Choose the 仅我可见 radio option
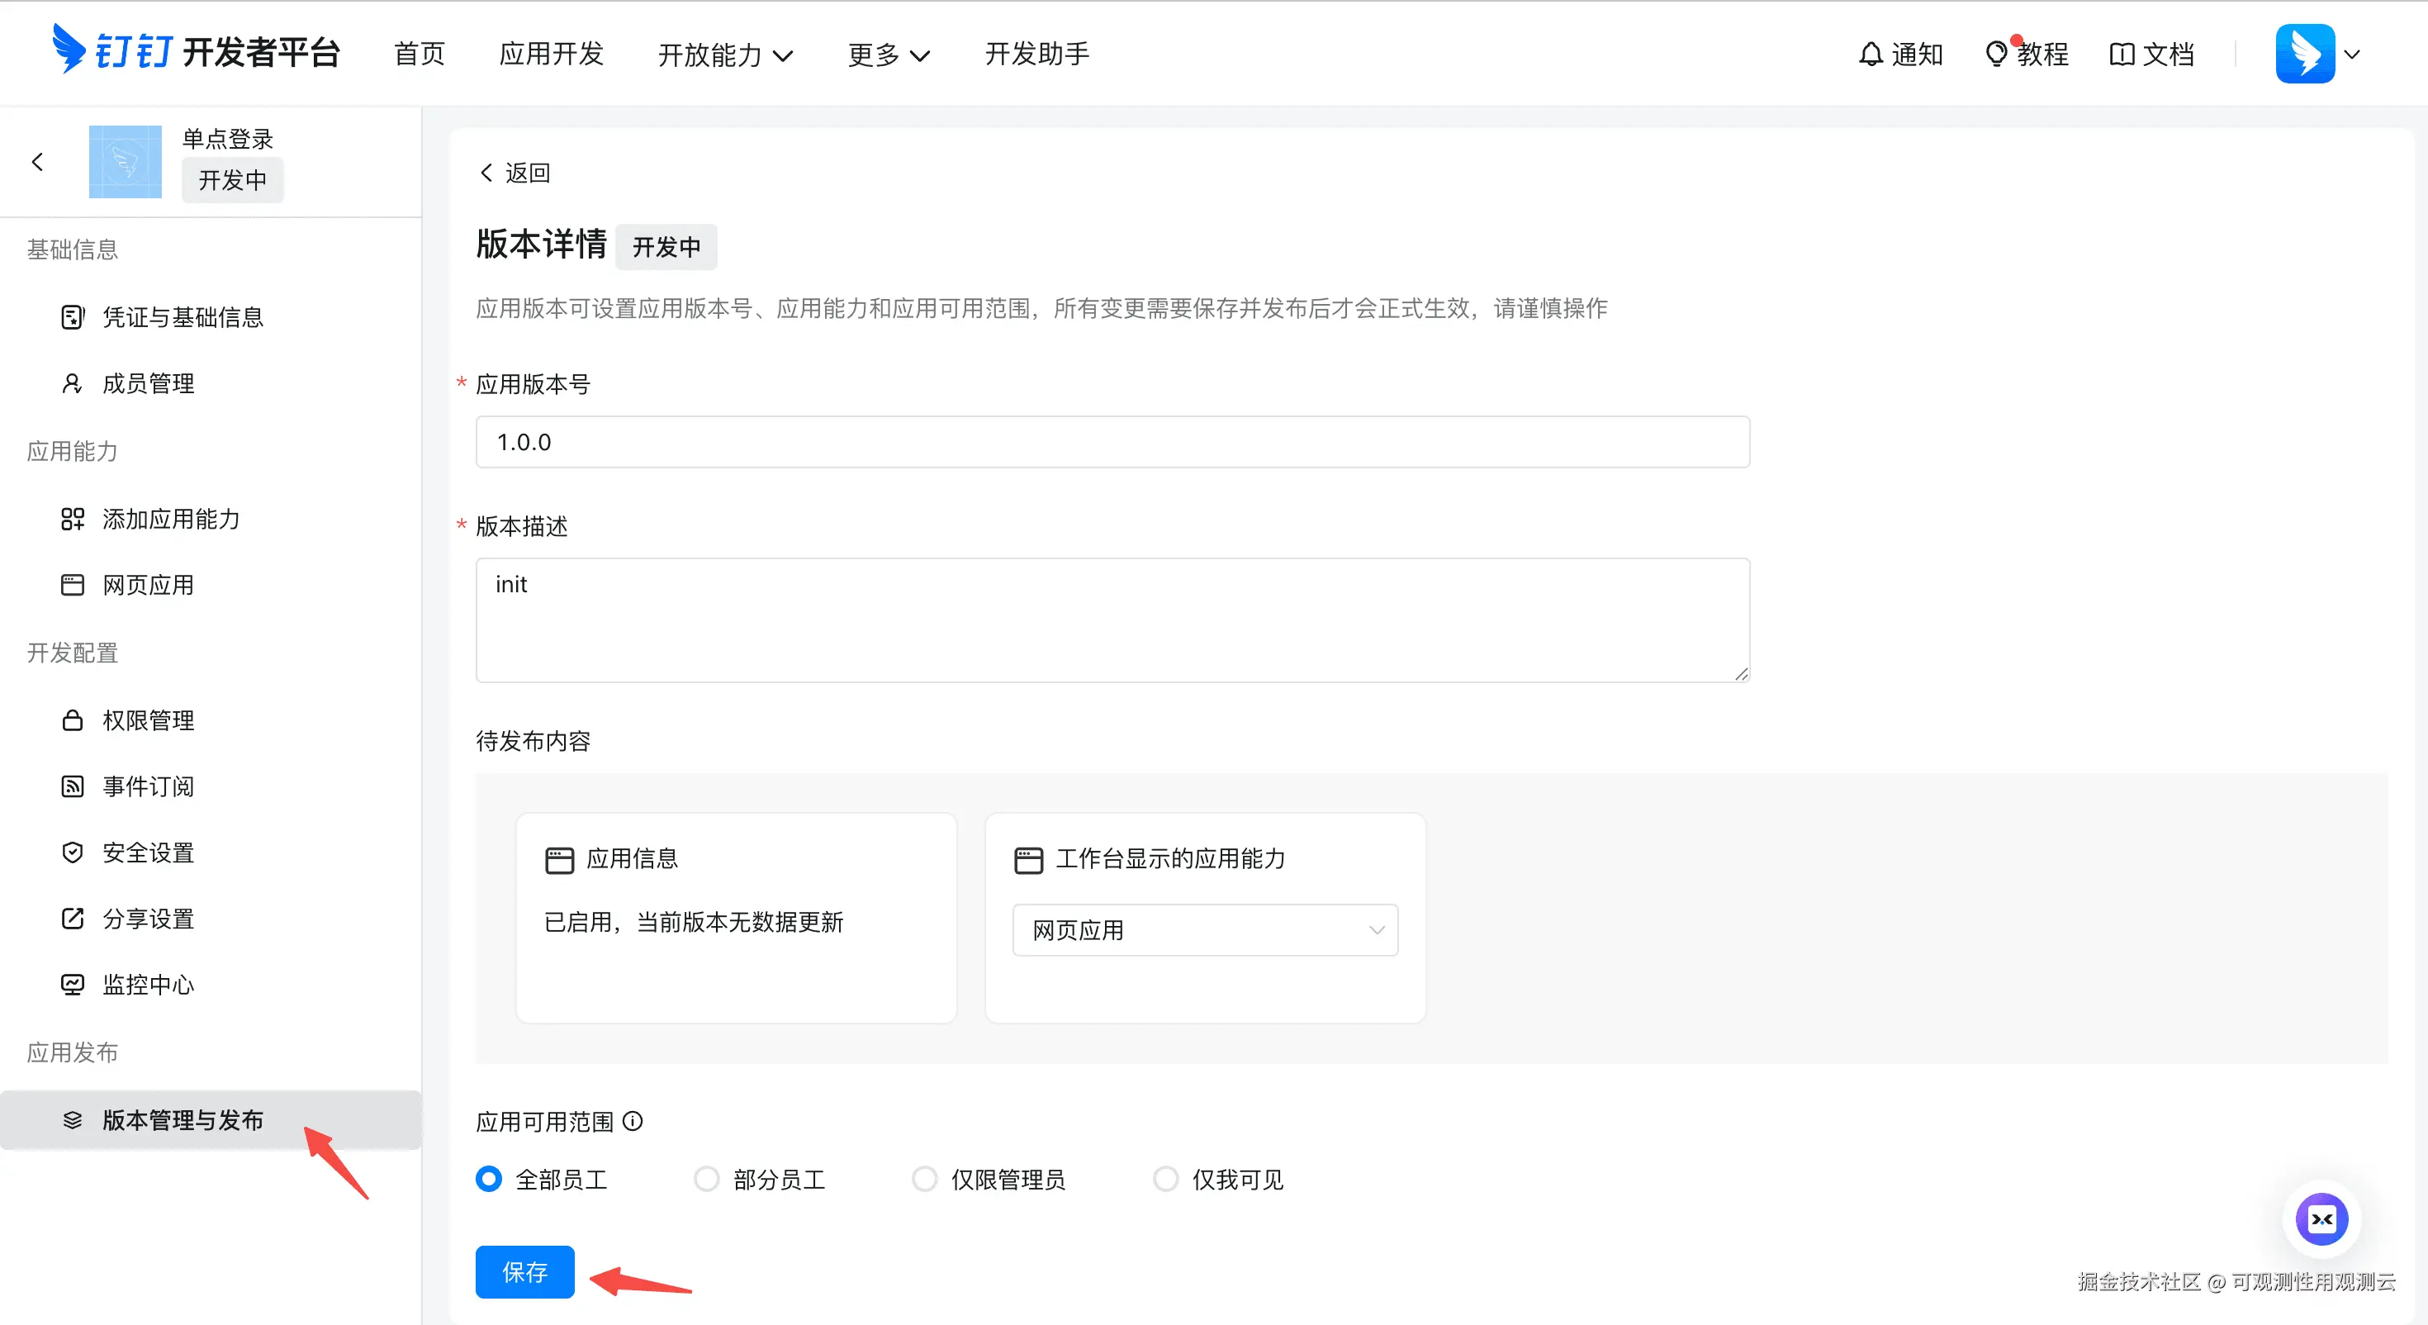Viewport: 2428px width, 1325px height. (1166, 1179)
